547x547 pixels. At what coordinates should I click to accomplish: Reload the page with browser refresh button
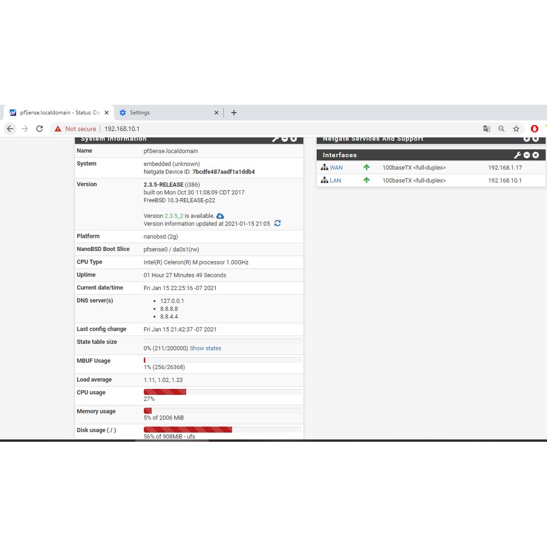tap(40, 129)
